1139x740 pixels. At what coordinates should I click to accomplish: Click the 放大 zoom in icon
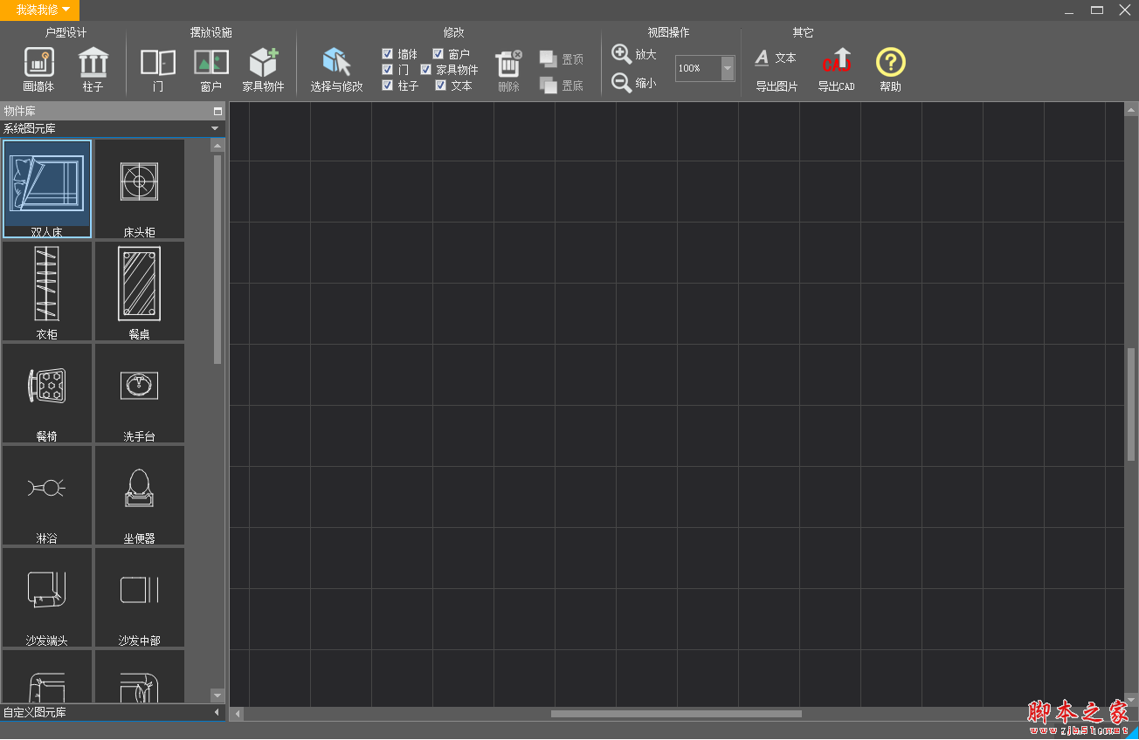(622, 54)
